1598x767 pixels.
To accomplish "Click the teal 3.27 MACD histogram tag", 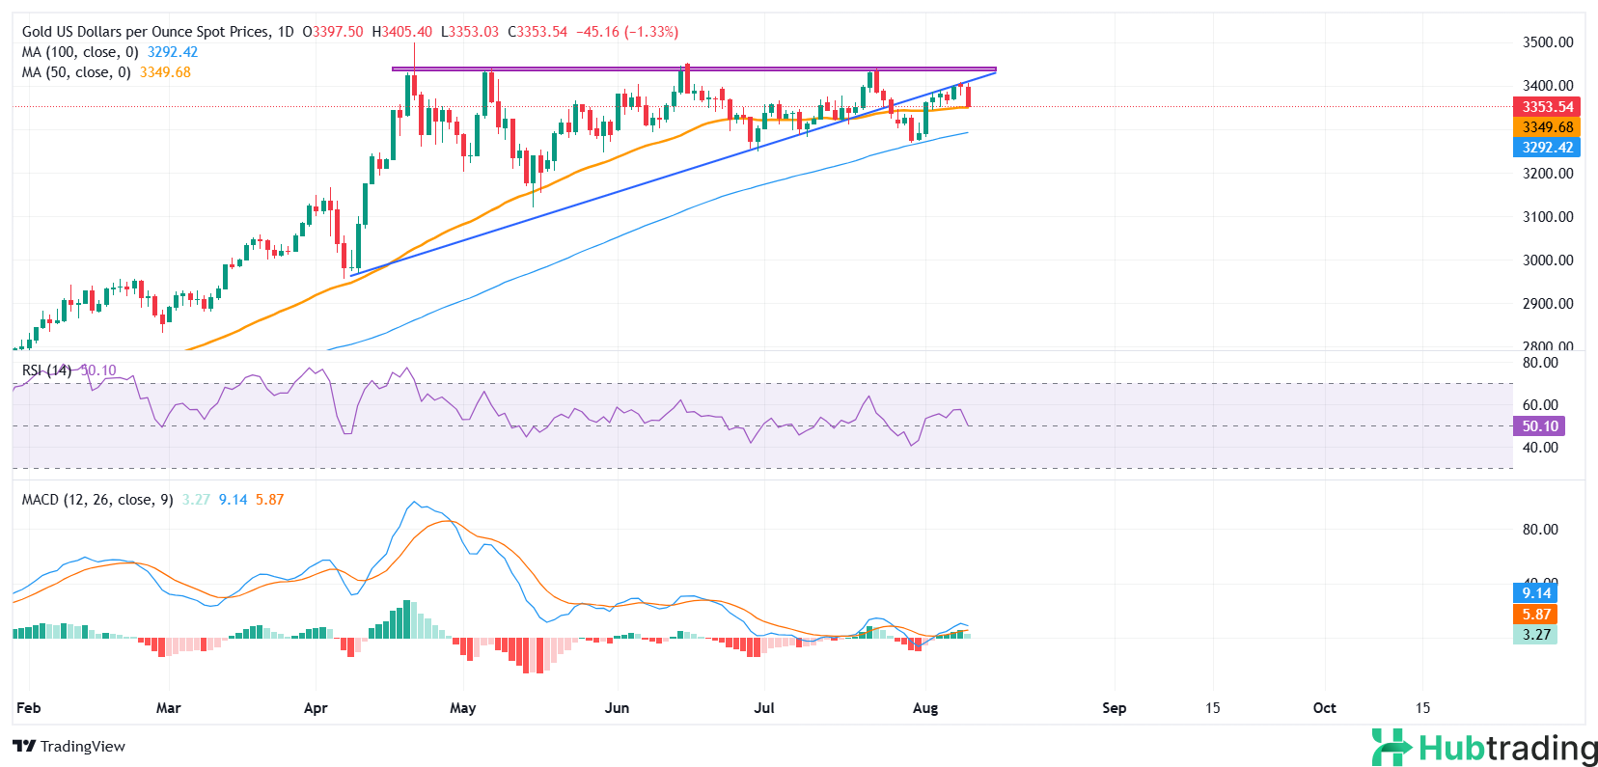I will pos(1535,635).
